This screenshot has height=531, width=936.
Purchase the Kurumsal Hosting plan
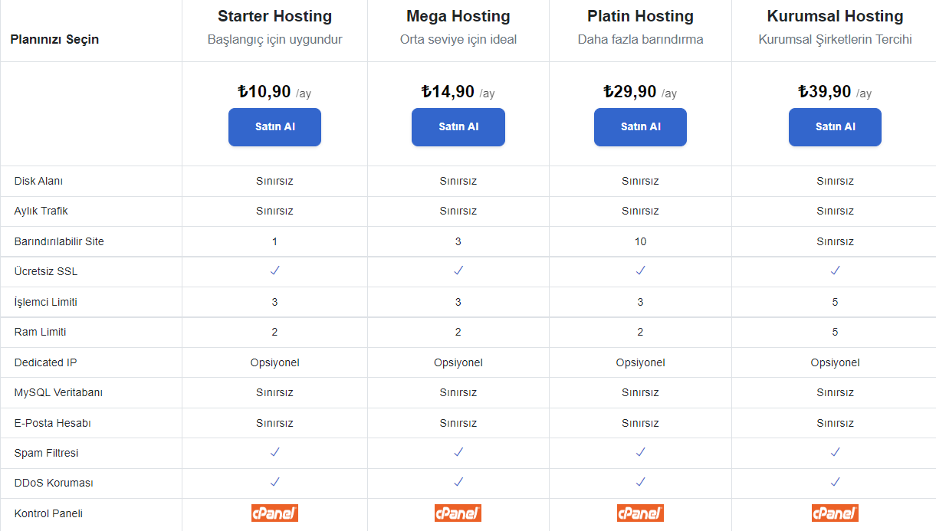tap(835, 127)
